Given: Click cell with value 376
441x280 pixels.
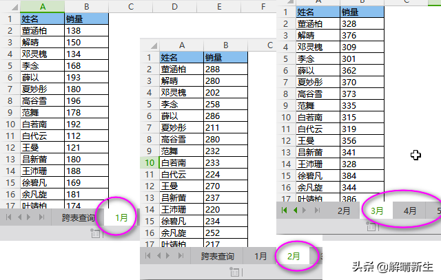Looking at the screenshot, I should pyautogui.click(x=362, y=35).
